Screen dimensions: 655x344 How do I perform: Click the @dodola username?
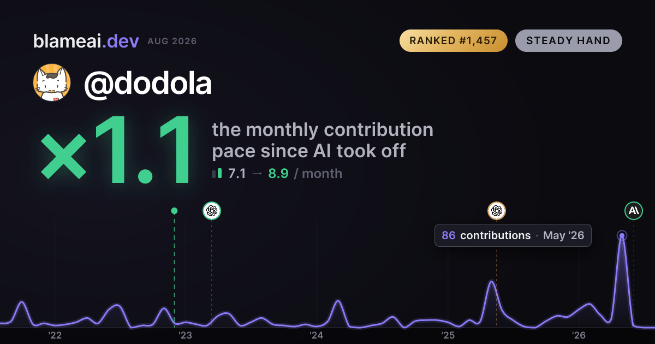coord(147,83)
